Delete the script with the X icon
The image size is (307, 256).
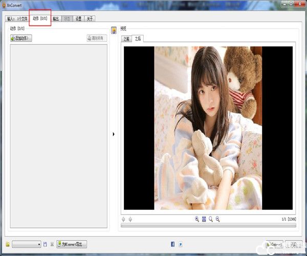coord(52,244)
